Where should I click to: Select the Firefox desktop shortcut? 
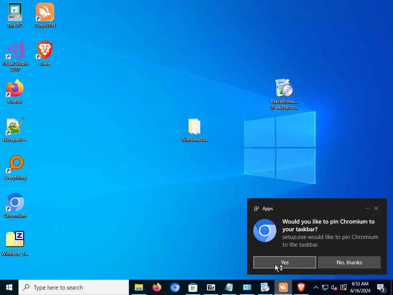15,91
